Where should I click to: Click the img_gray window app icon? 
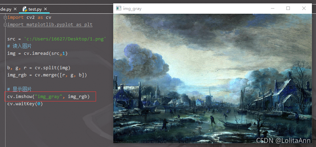[118, 8]
